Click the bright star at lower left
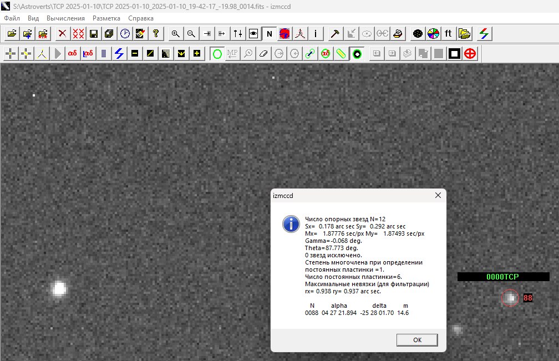Screen dimensions: 559x361 click(x=59, y=289)
